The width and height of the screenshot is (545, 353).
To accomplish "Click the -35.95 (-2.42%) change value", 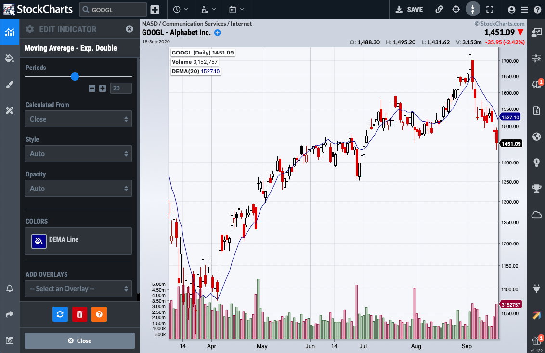I will pyautogui.click(x=505, y=42).
